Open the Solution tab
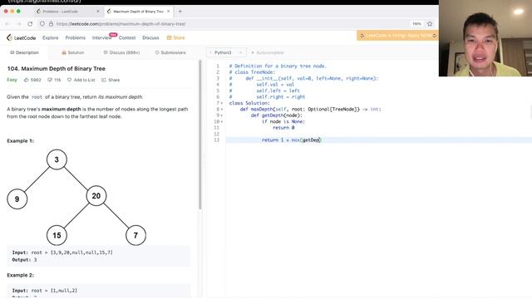Viewport: 532px width, 299px height. (x=73, y=52)
